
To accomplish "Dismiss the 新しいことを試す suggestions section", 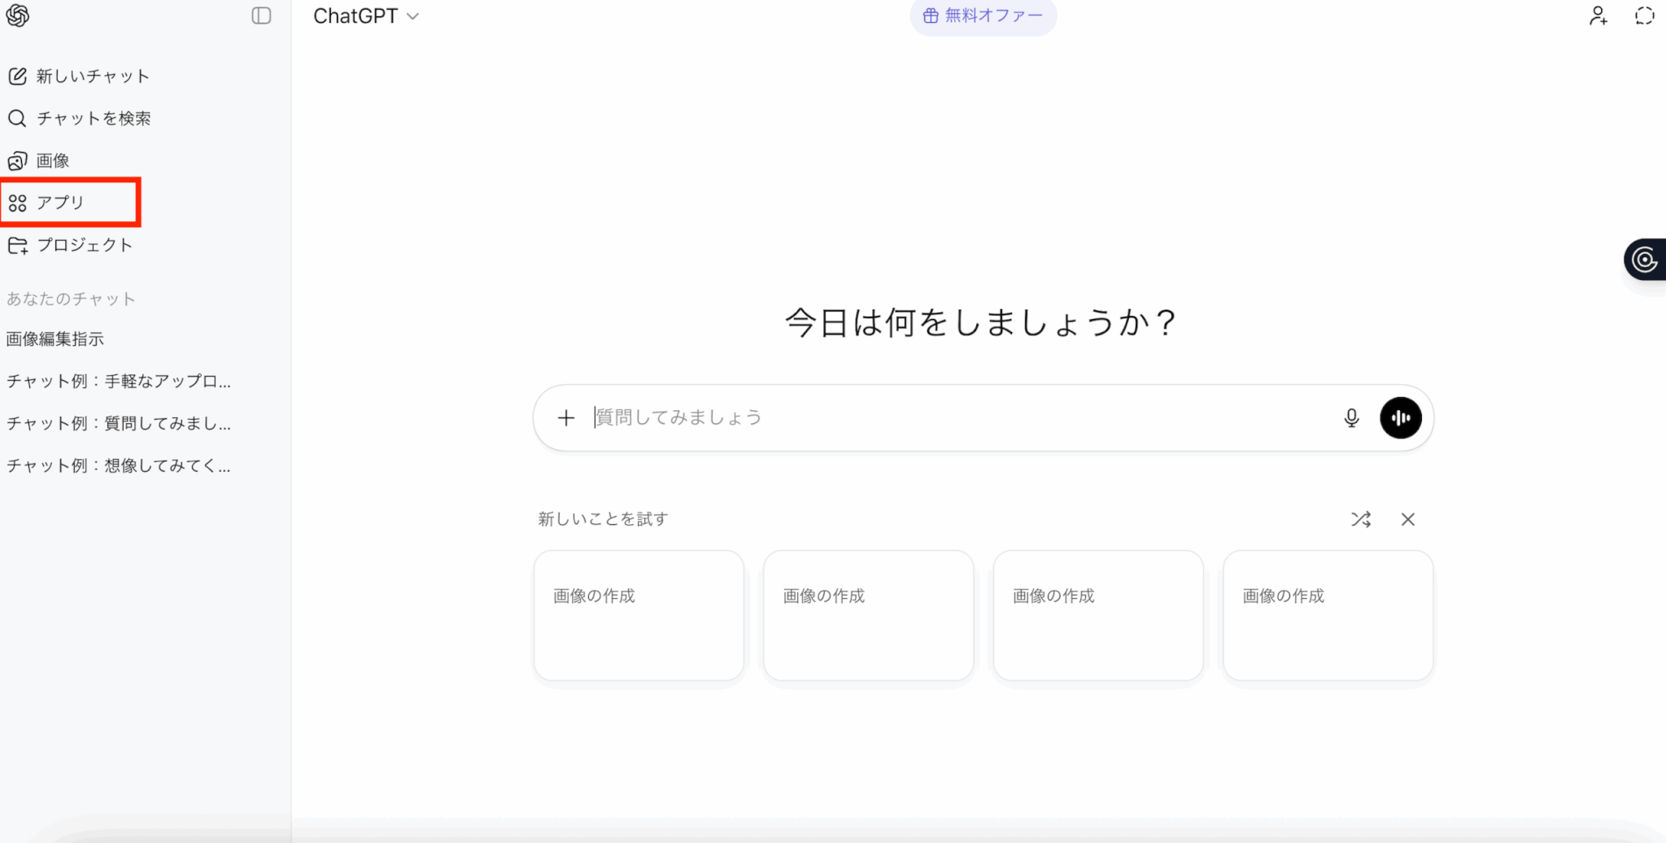I will click(x=1408, y=519).
